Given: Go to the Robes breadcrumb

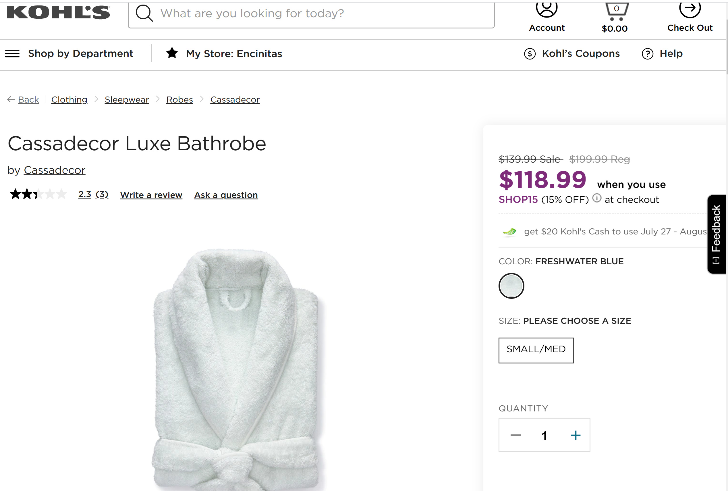Looking at the screenshot, I should (179, 100).
